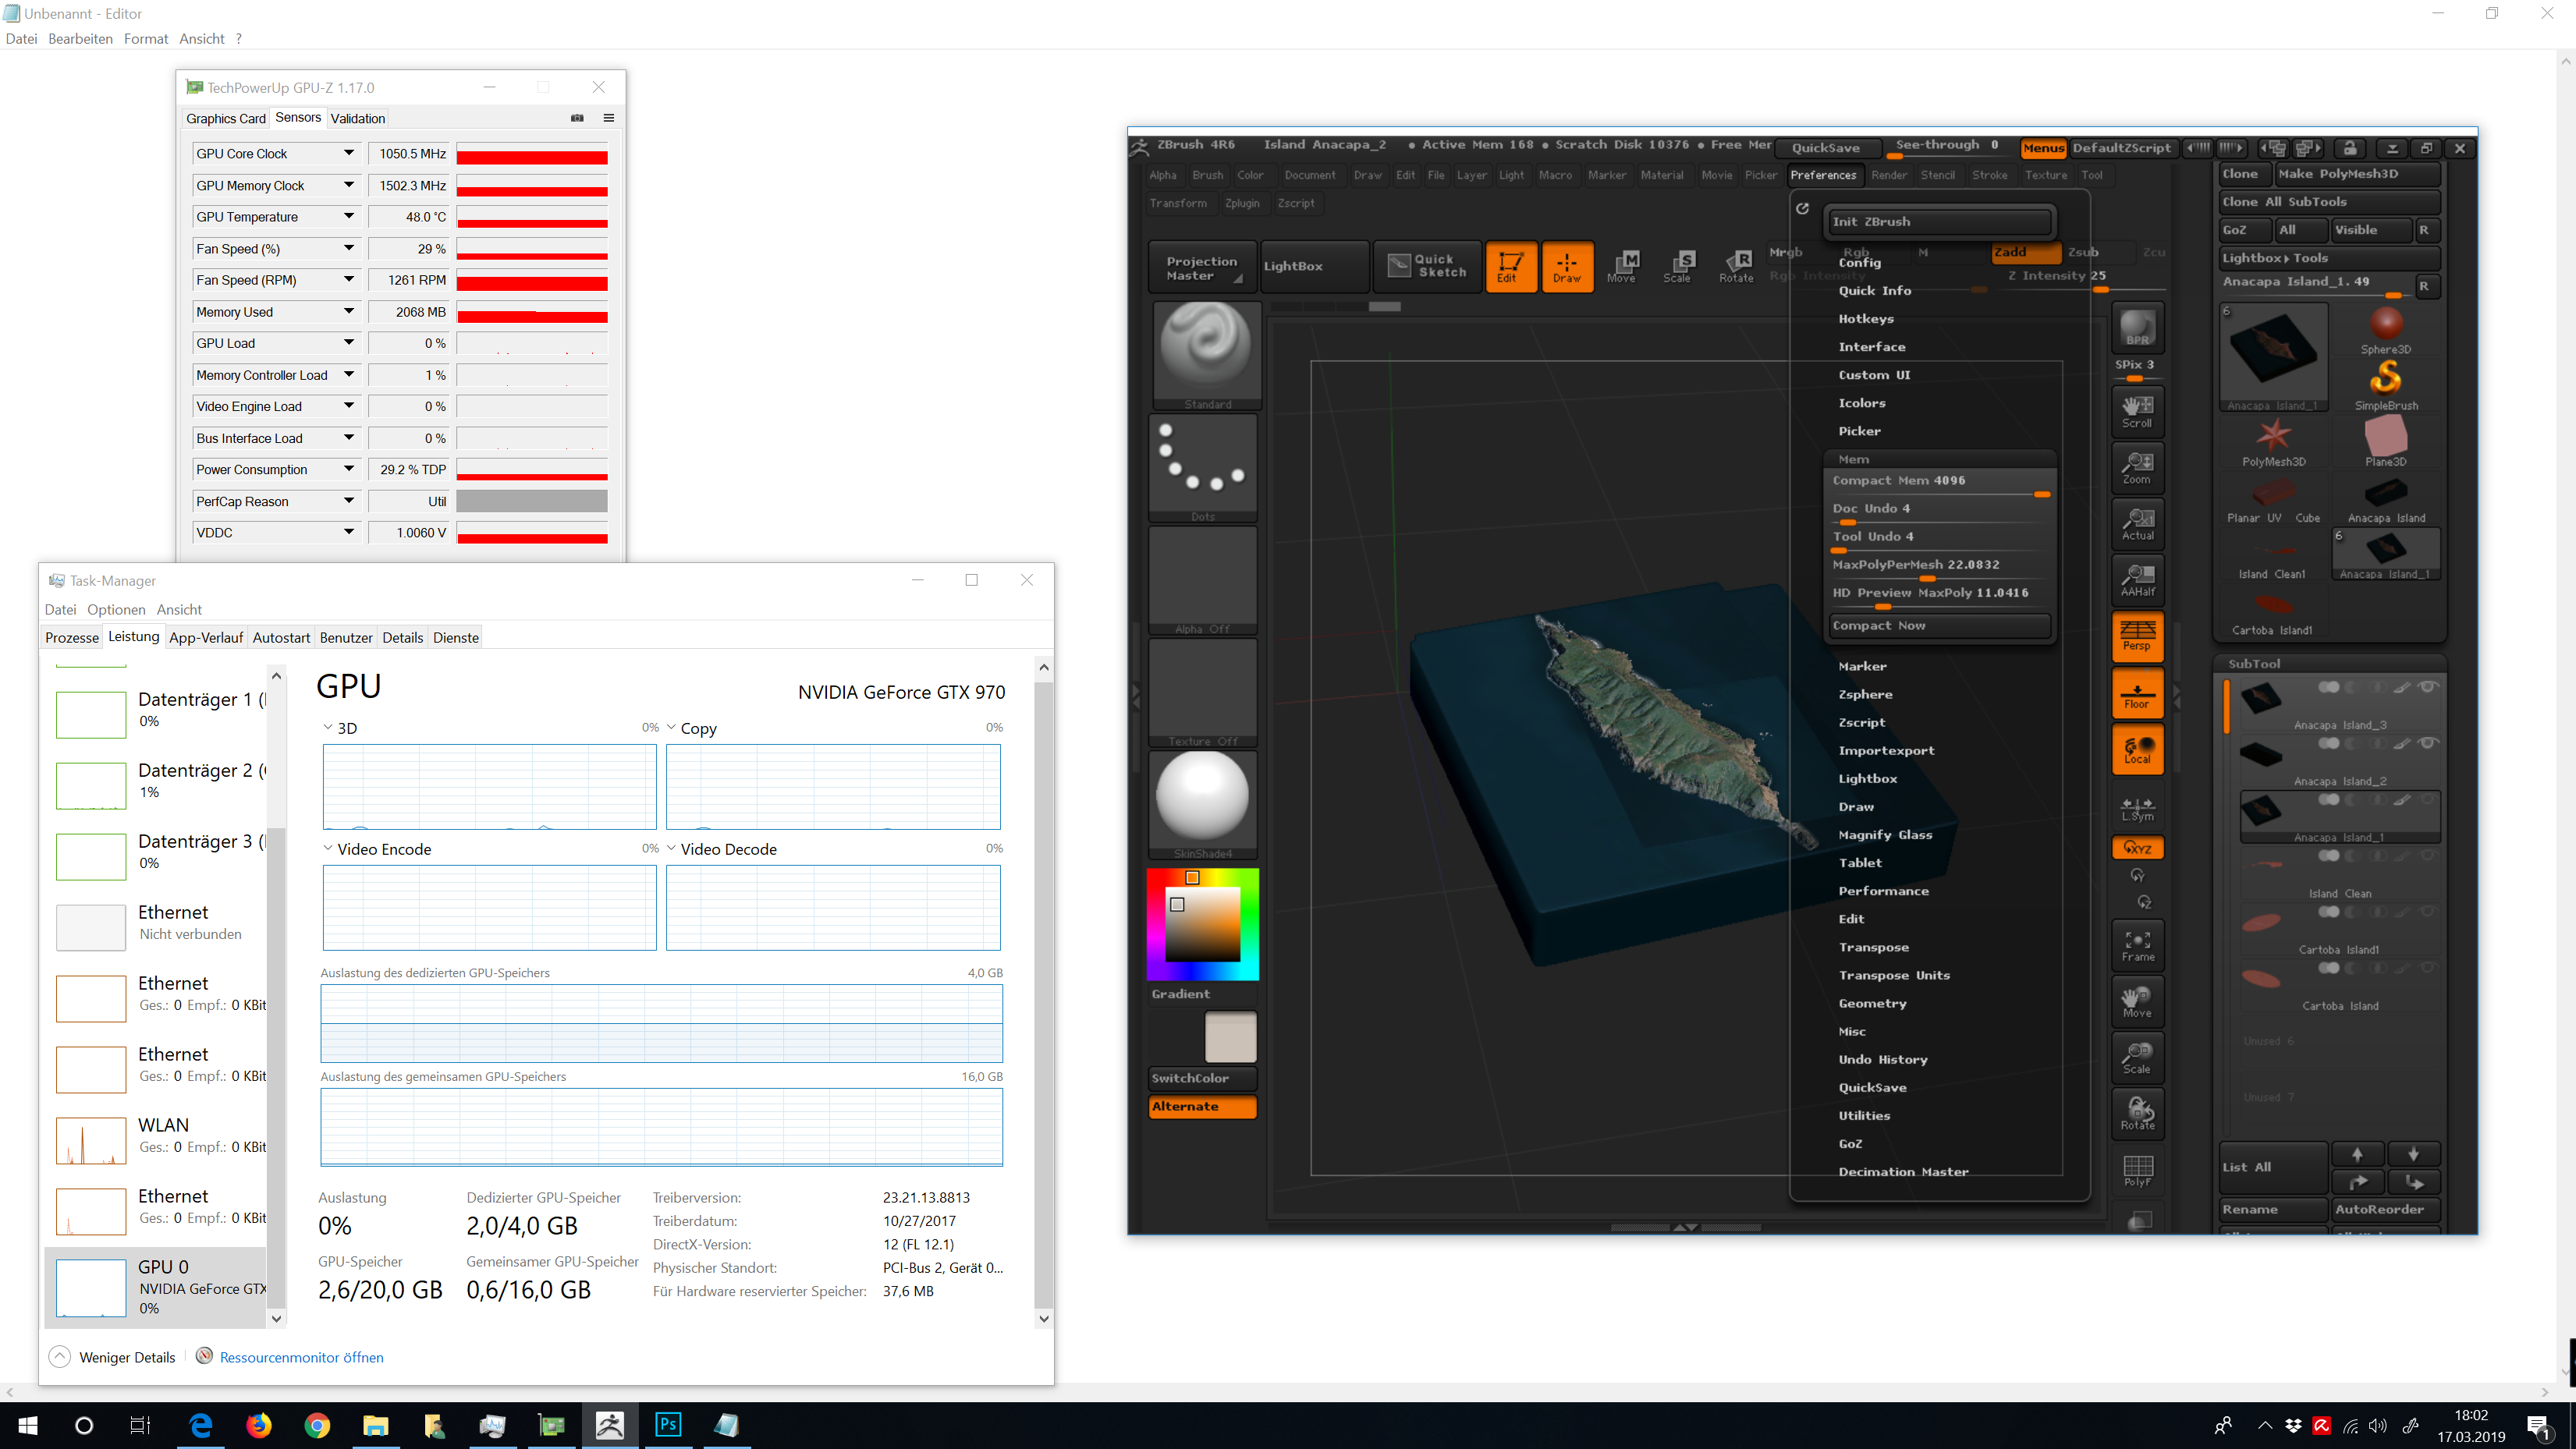Select the SimpleBrush tool
Viewport: 2576px width, 1449px height.
(x=2386, y=385)
